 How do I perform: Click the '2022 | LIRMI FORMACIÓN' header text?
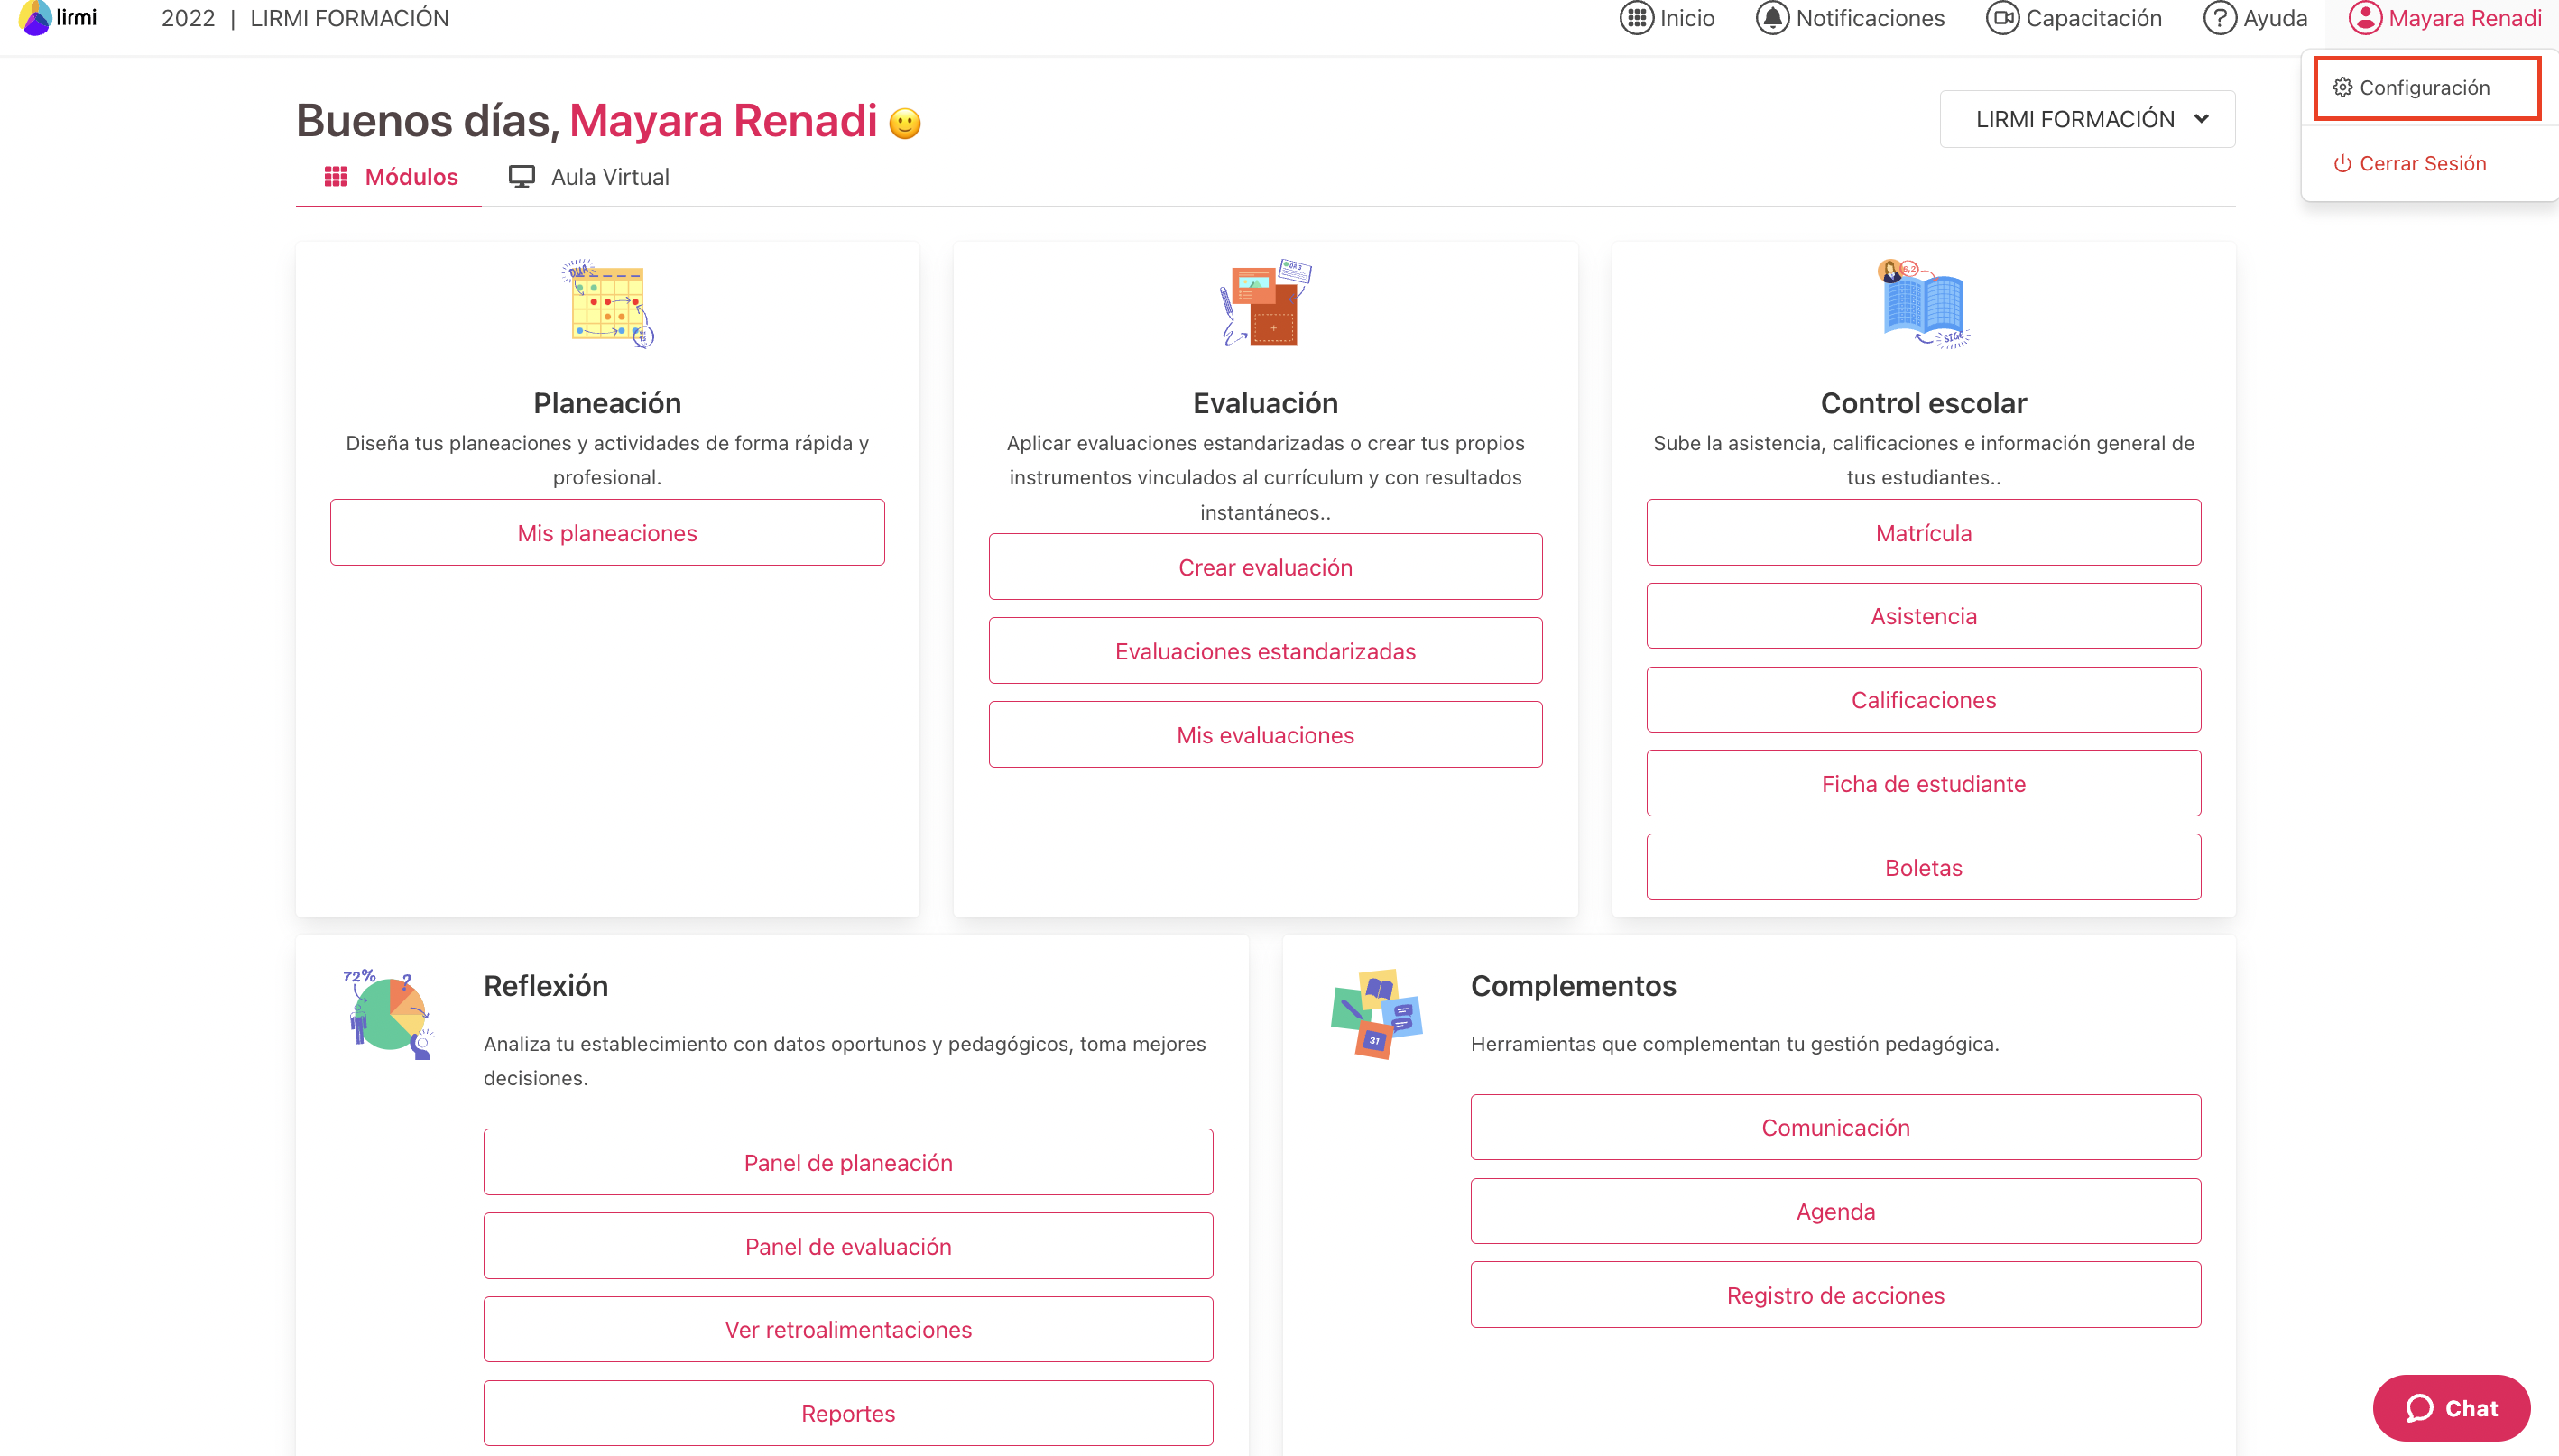click(305, 18)
